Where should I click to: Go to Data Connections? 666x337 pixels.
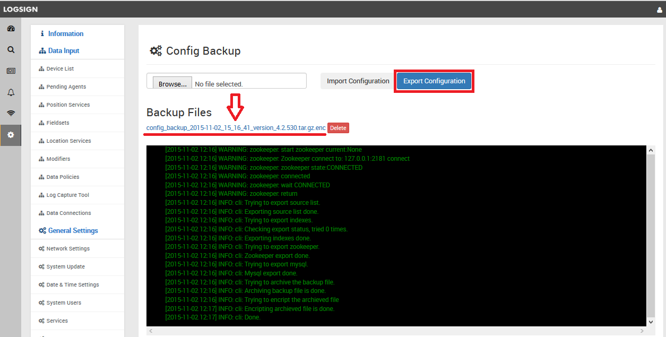(68, 213)
